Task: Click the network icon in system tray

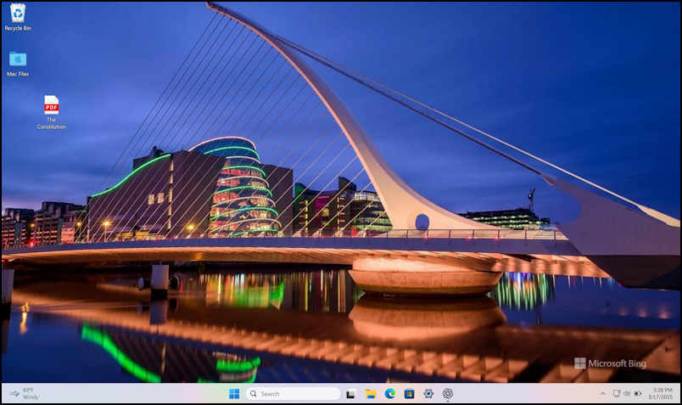Action: (617, 394)
